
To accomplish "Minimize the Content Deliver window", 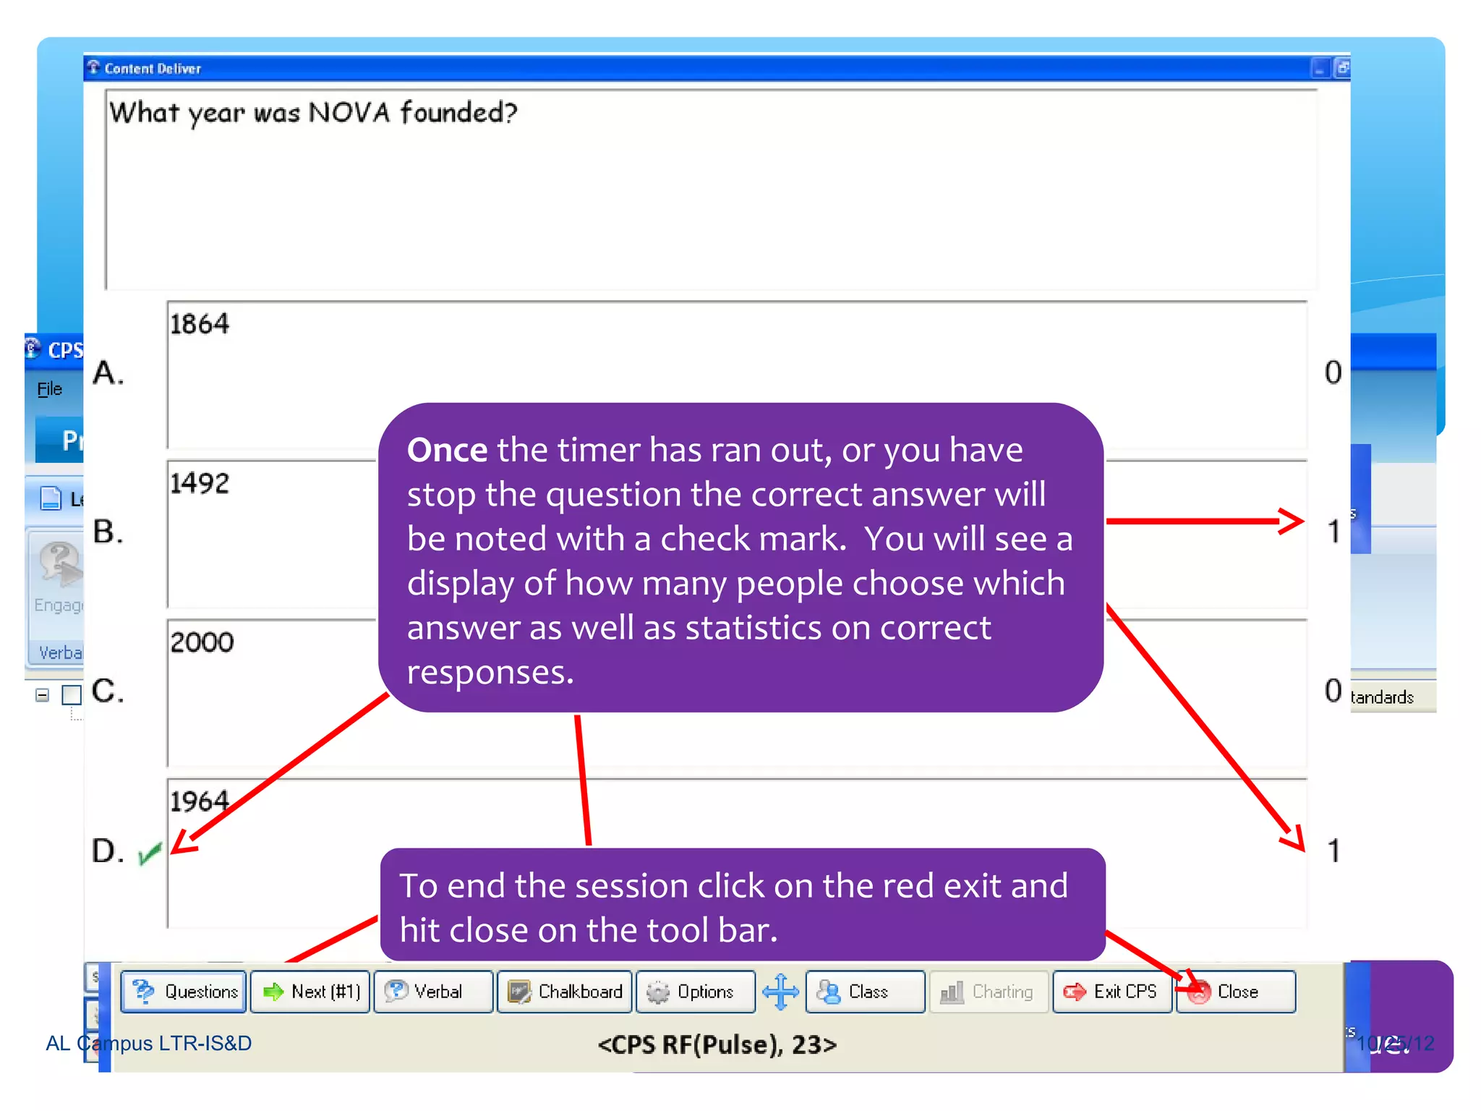I will 1320,68.
